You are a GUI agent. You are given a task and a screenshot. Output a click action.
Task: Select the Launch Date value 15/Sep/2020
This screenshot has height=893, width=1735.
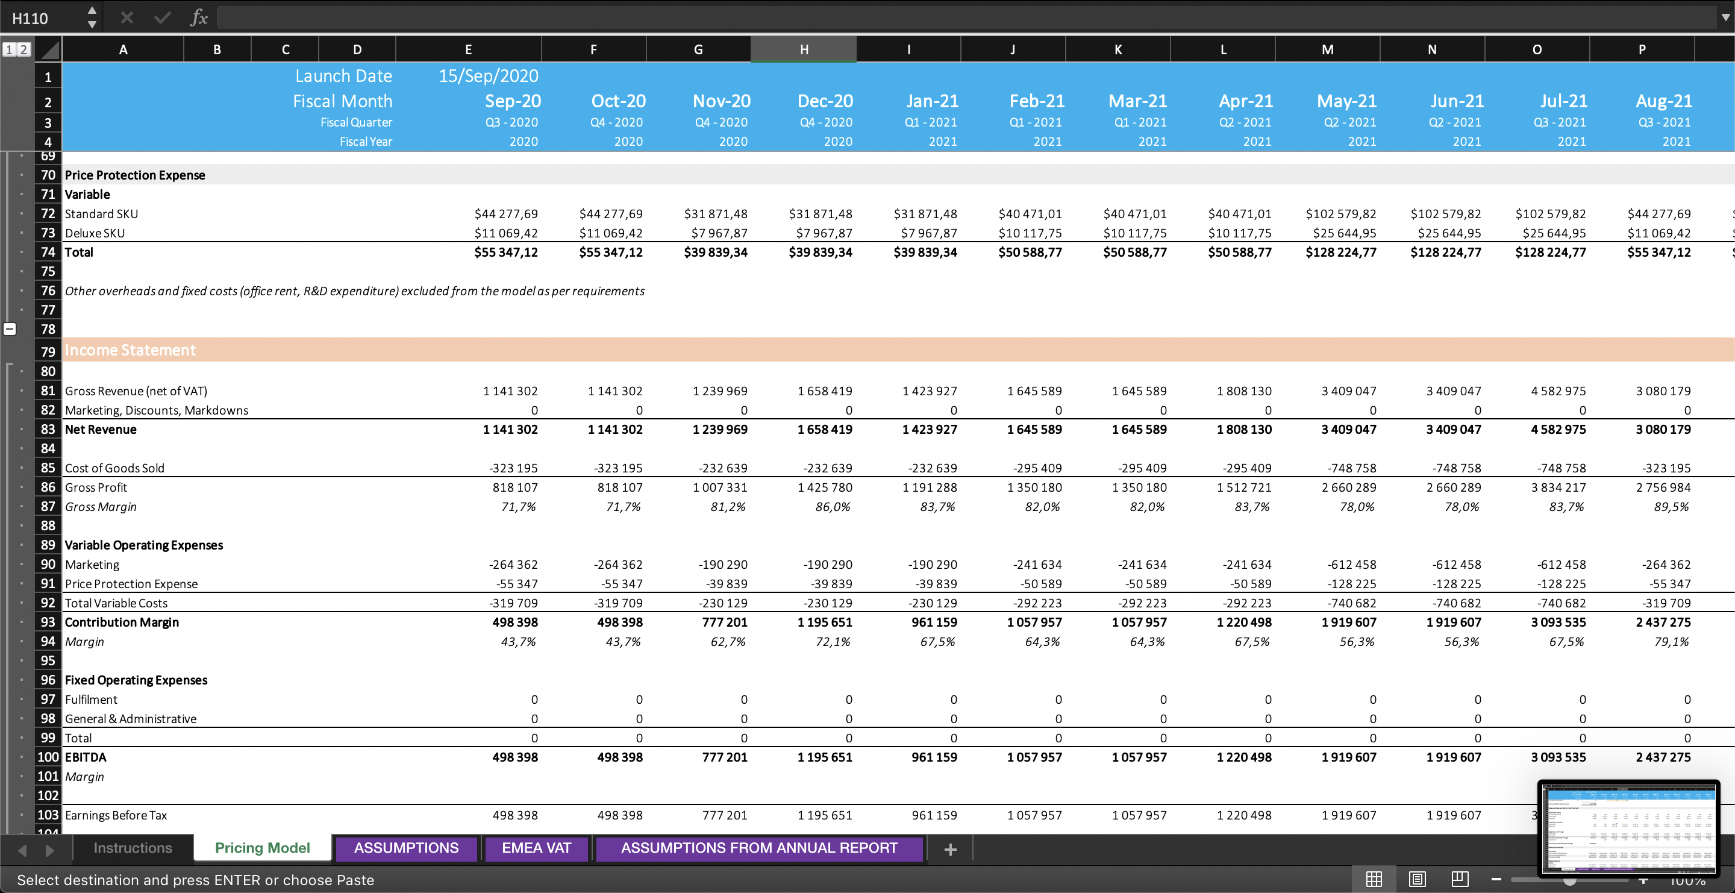pos(489,75)
